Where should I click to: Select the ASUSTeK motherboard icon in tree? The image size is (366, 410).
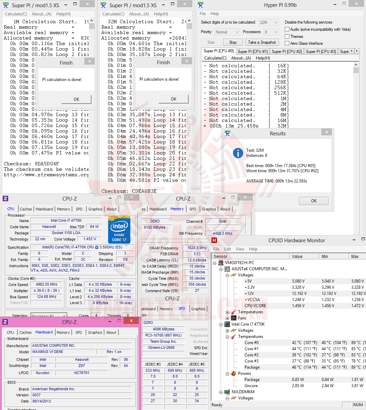pyautogui.click(x=228, y=269)
